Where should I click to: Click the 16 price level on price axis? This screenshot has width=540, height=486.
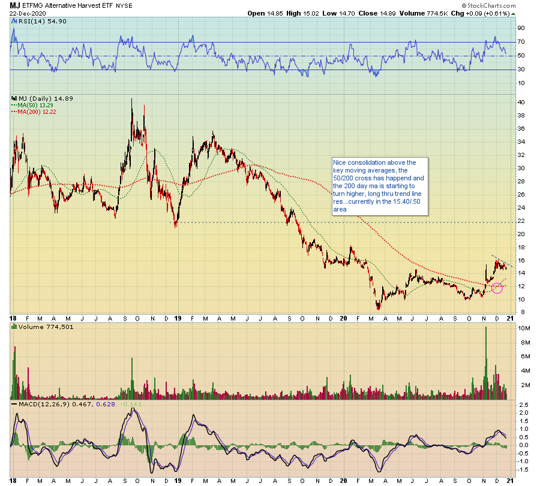(x=521, y=260)
